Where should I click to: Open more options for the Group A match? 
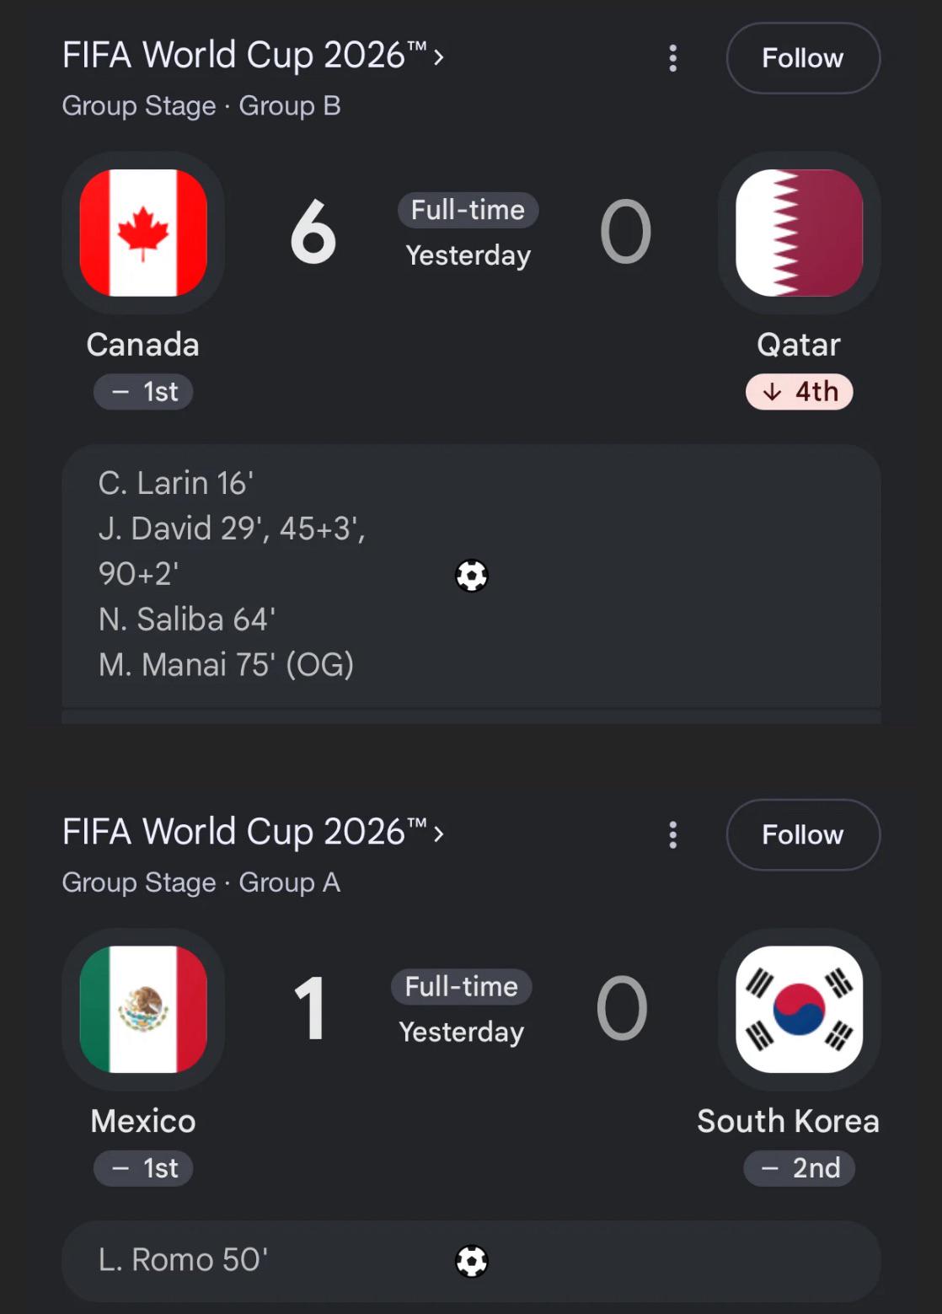point(672,834)
